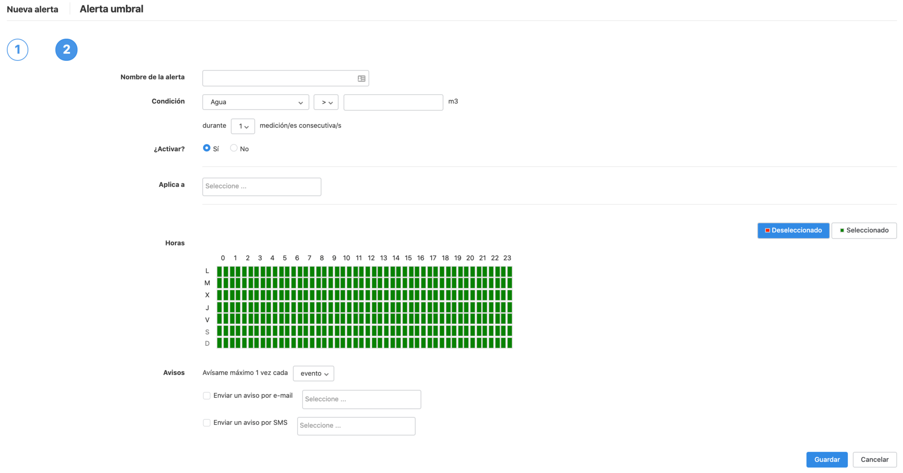This screenshot has width=903, height=473.
Task: Click the J day row label
Action: (x=207, y=308)
